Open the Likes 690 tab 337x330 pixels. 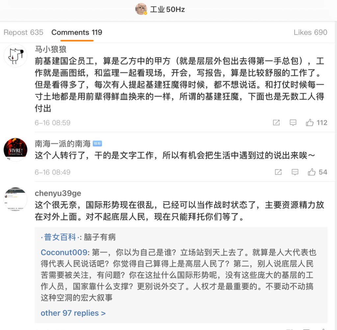310,32
